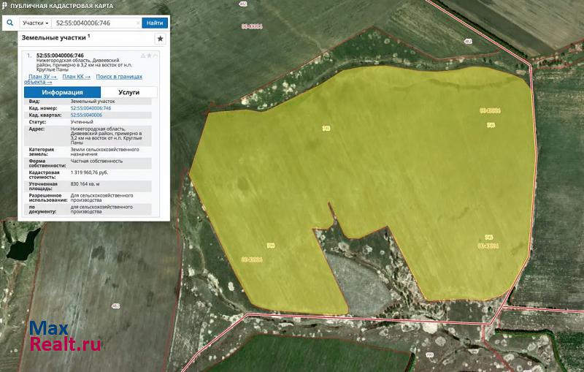Clear the search field with the X

tap(138, 23)
